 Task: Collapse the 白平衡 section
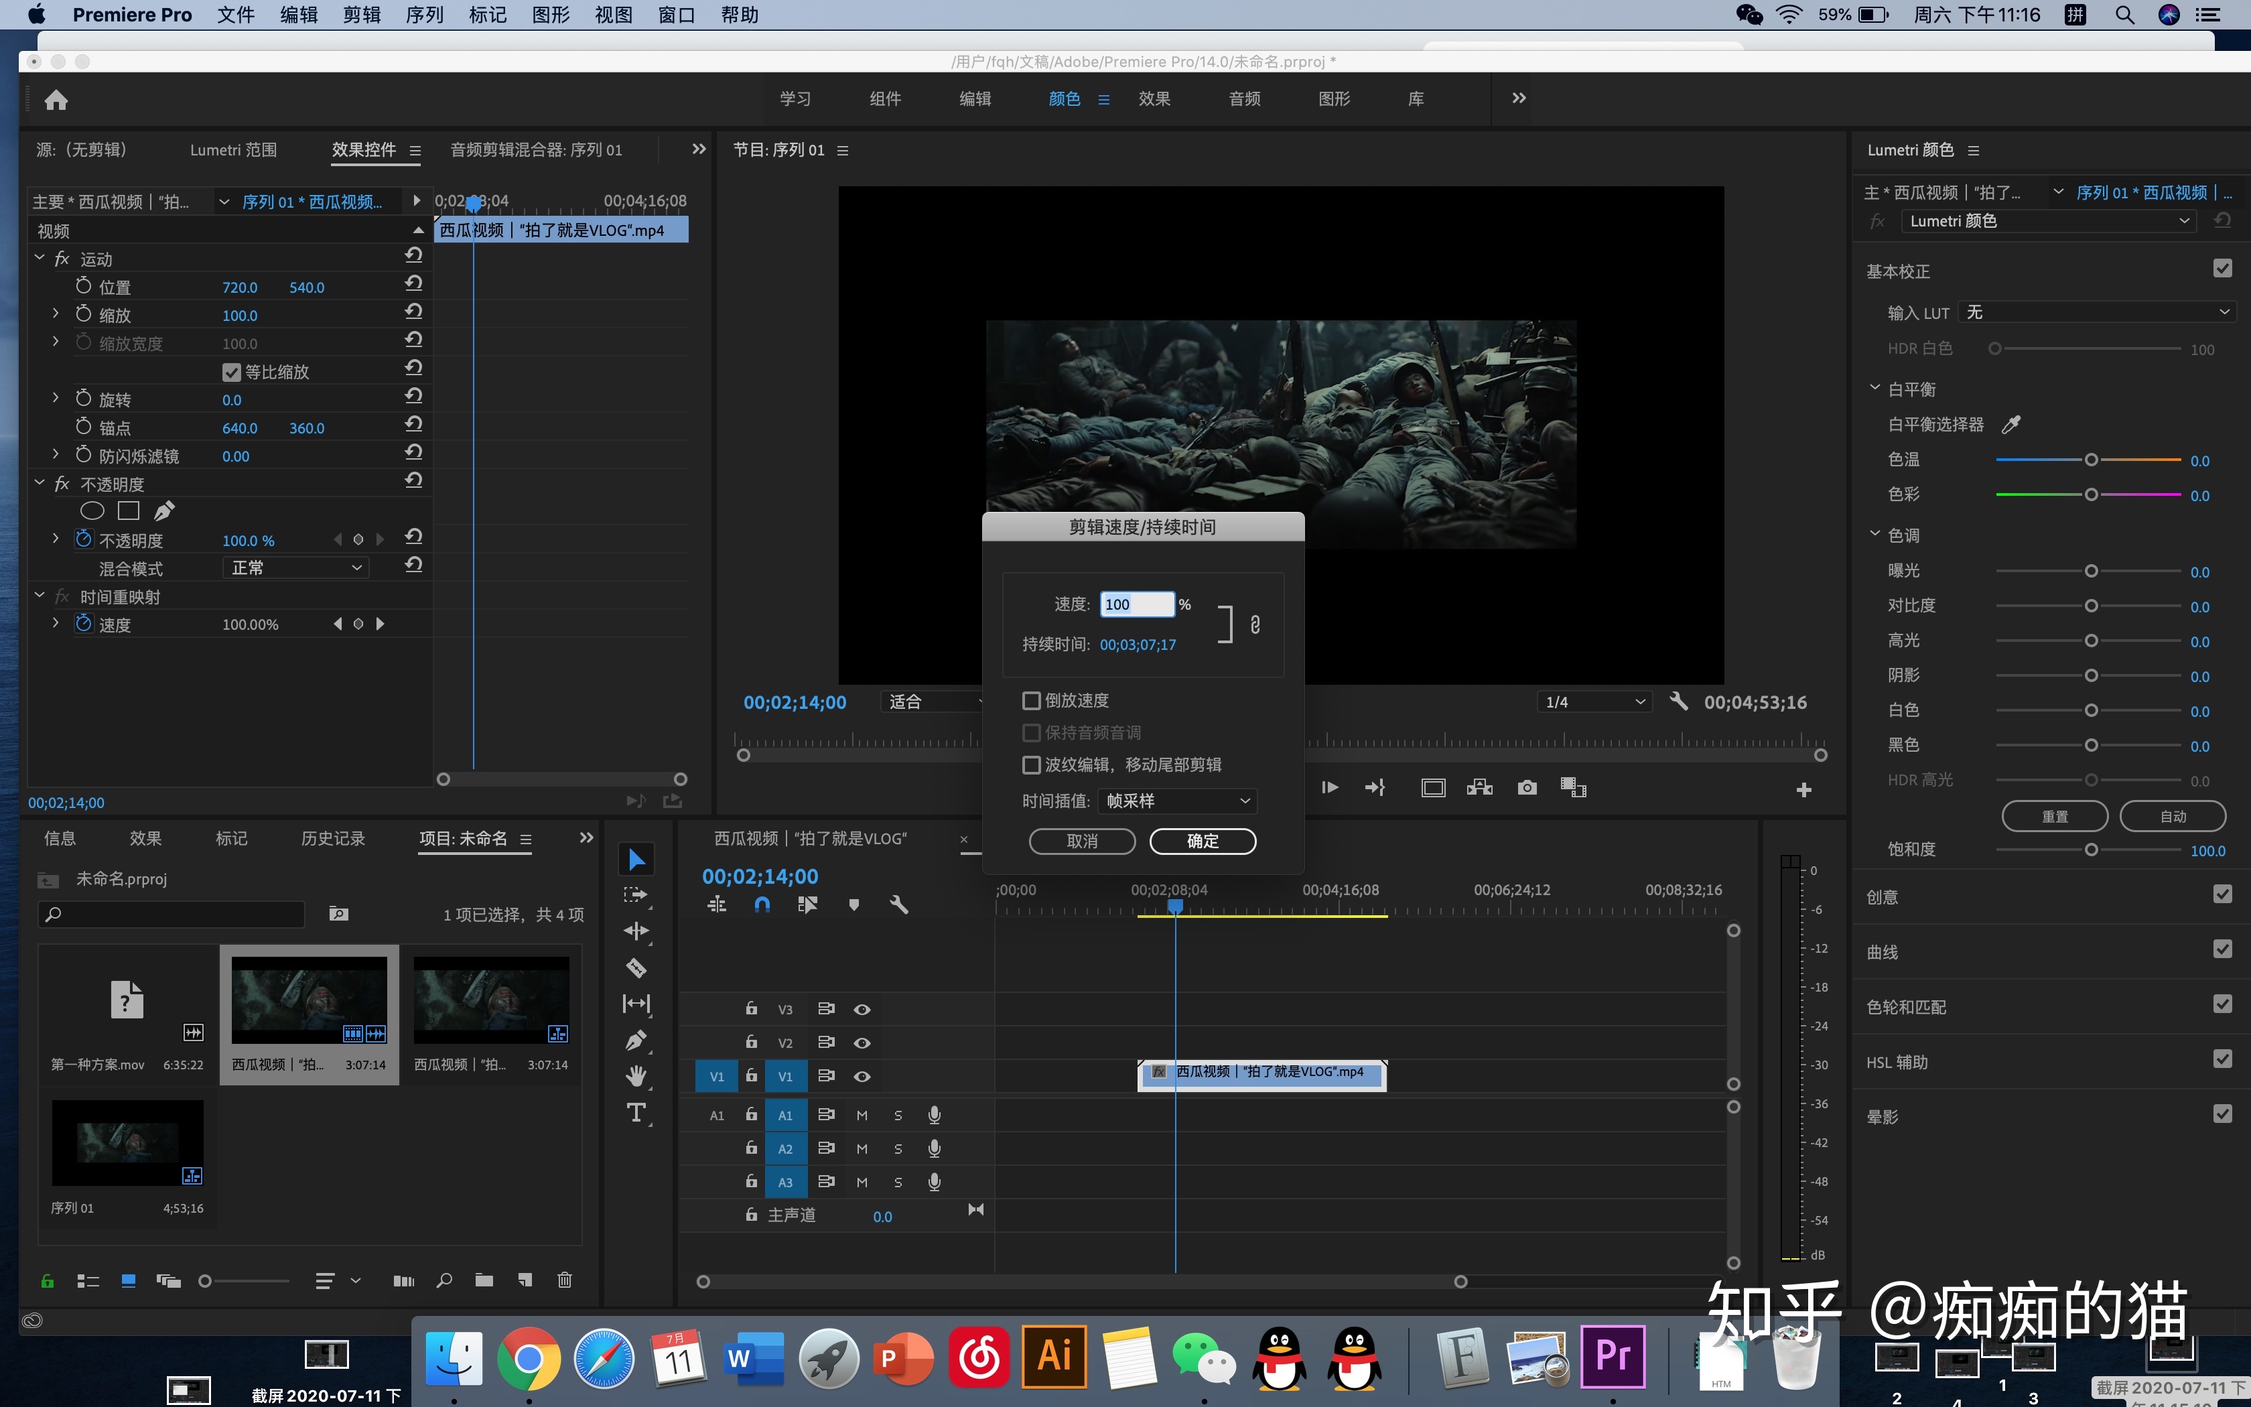[1874, 388]
